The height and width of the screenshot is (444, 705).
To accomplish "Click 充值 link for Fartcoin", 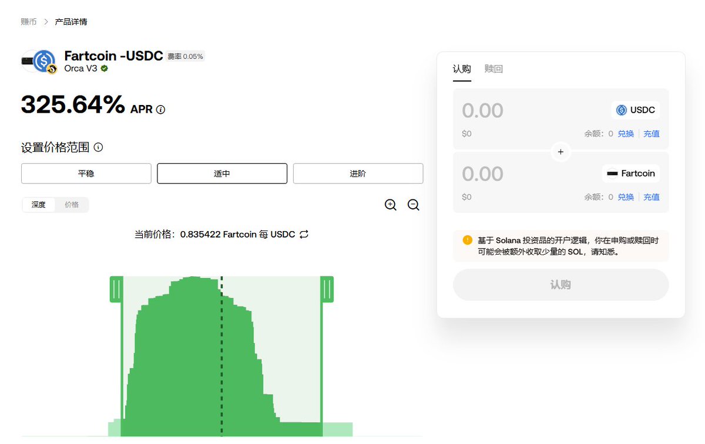I will pos(652,197).
